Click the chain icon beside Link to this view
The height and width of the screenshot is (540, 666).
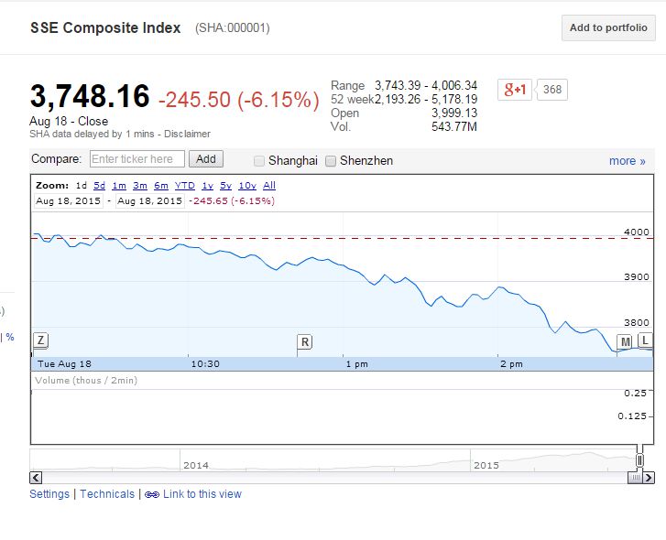point(152,494)
